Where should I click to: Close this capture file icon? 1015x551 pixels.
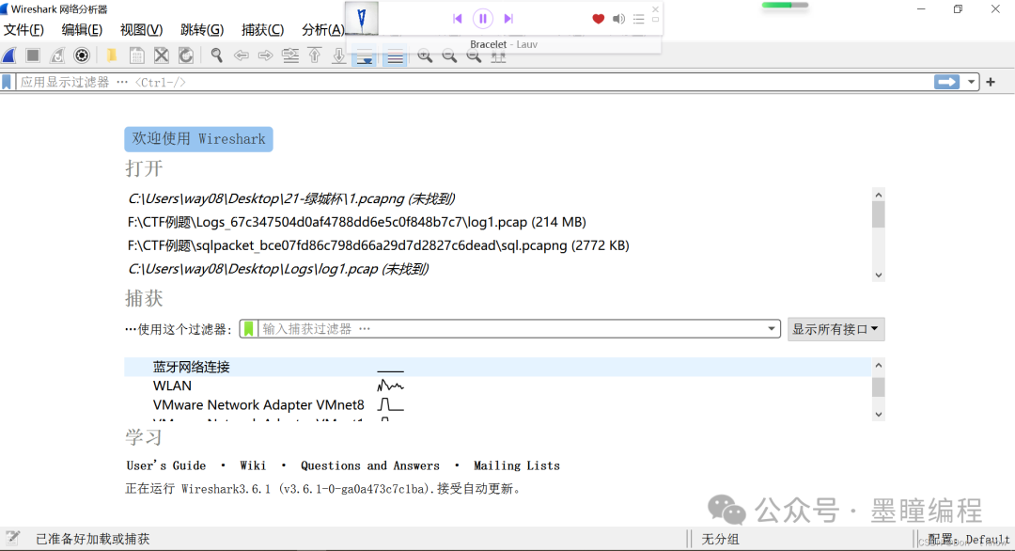coord(162,55)
